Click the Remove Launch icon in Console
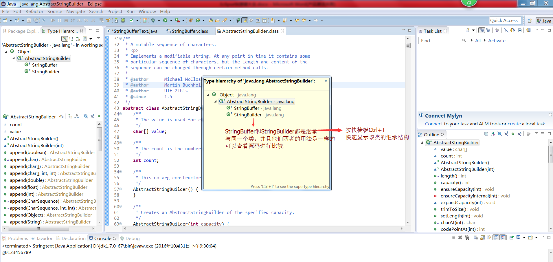 coord(460,238)
